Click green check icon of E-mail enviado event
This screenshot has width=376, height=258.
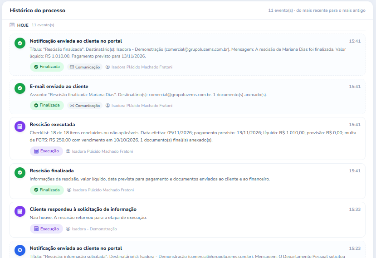[x=20, y=88]
